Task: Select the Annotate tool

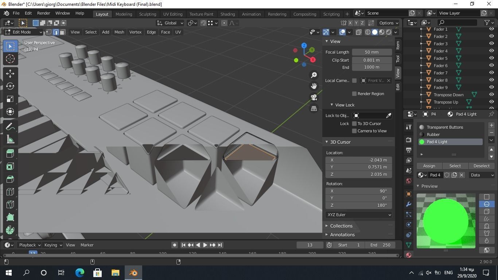Action: 10,127
